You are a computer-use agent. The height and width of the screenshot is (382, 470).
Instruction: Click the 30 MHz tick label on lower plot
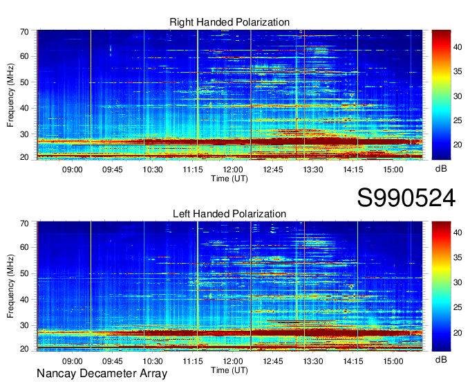[x=24, y=325]
